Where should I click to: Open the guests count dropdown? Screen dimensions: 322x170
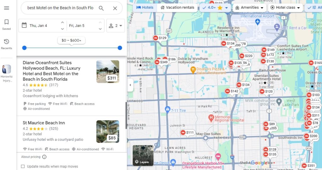(x=115, y=26)
